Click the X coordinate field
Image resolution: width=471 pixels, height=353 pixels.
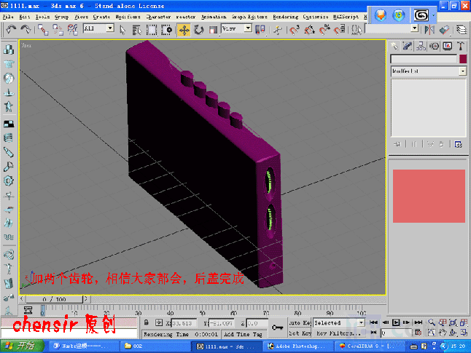(184, 323)
